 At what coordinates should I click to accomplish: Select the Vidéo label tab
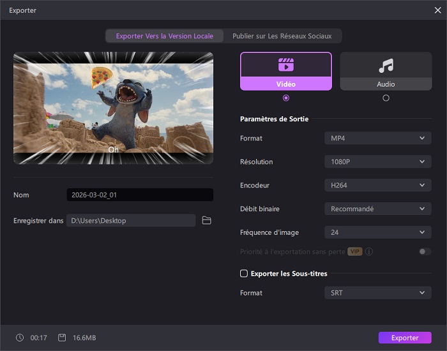click(286, 84)
